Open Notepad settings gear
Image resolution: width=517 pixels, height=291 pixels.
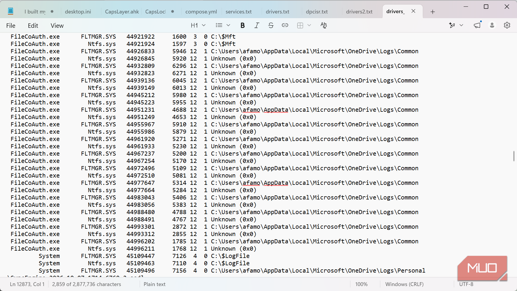click(x=507, y=25)
